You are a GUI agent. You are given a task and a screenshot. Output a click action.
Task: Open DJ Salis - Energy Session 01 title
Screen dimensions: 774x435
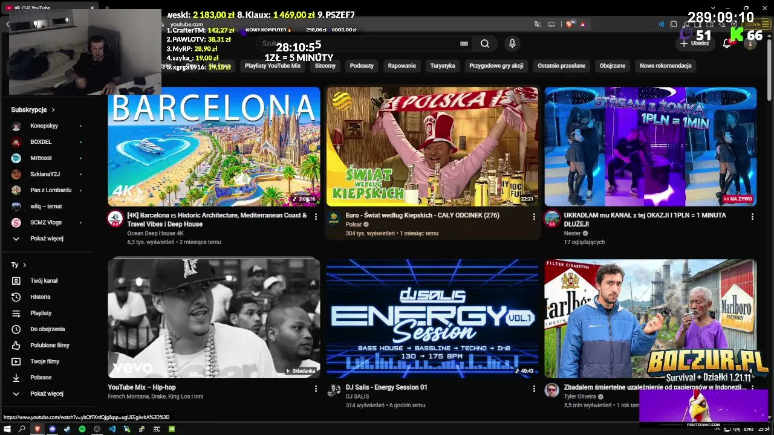pyautogui.click(x=386, y=388)
